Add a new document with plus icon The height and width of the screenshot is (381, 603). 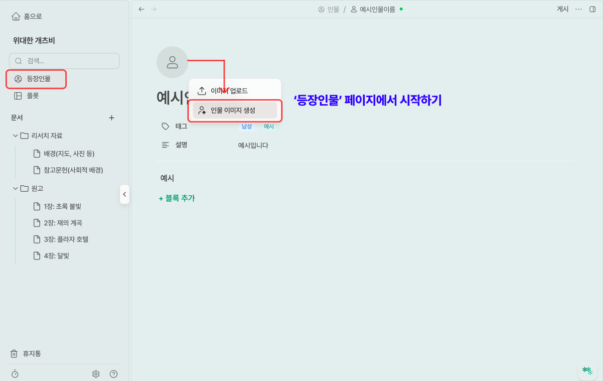point(112,118)
